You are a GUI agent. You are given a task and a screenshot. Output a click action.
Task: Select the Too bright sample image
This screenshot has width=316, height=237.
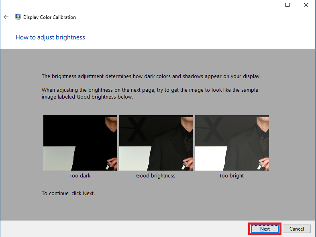[232, 143]
